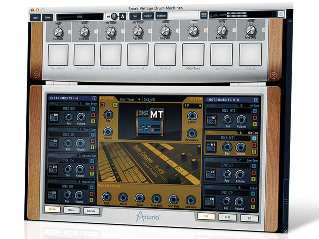319x239 pixels.
Task: Solo the Bass Drum with yellow S button
Action: point(93,121)
